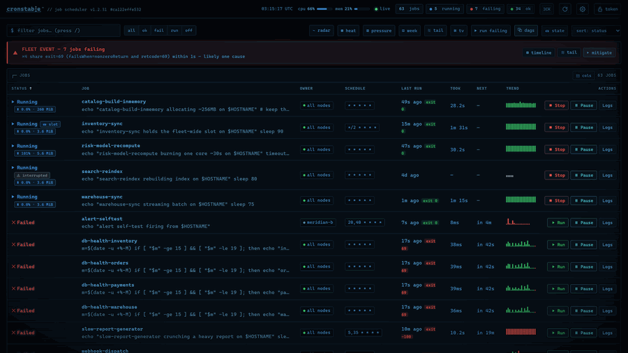The width and height of the screenshot is (628, 353).
Task: Pause the db-health-orders job
Action: coord(583,266)
